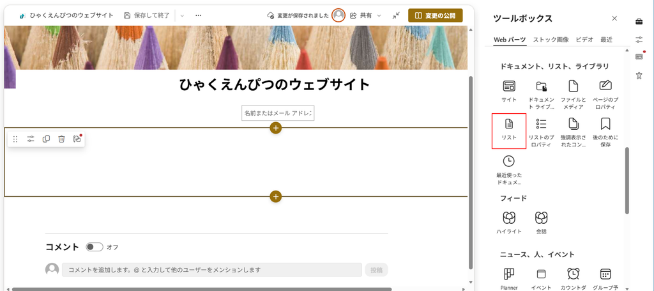Viewport: 654px width, 291px height.
Task: Add the イベント web part
Action: point(541,278)
